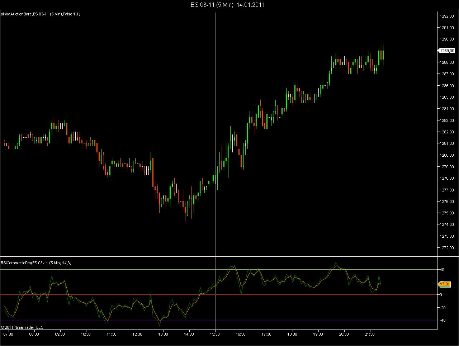Image resolution: width=459 pixels, height=346 pixels.
Task: Click time axis label 12:30
Action: click(x=137, y=334)
